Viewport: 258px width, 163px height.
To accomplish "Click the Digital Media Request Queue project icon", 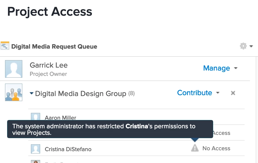I will 5,46.
